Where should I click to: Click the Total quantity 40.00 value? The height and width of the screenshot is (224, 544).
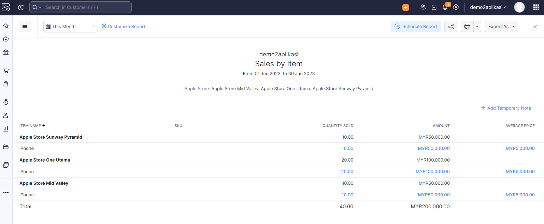pos(346,206)
